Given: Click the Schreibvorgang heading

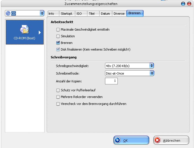Looking at the screenshot, I should (x=64, y=57).
